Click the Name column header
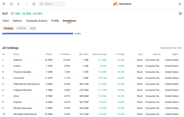 tap(16, 54)
